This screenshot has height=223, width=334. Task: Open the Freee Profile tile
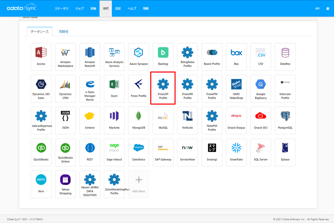click(x=139, y=89)
